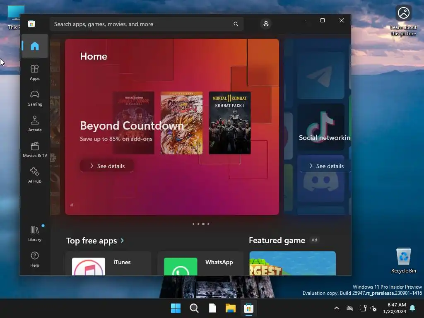The image size is (424, 318).
Task: Open the Back 4 Blood expansion cover
Action: click(x=133, y=123)
